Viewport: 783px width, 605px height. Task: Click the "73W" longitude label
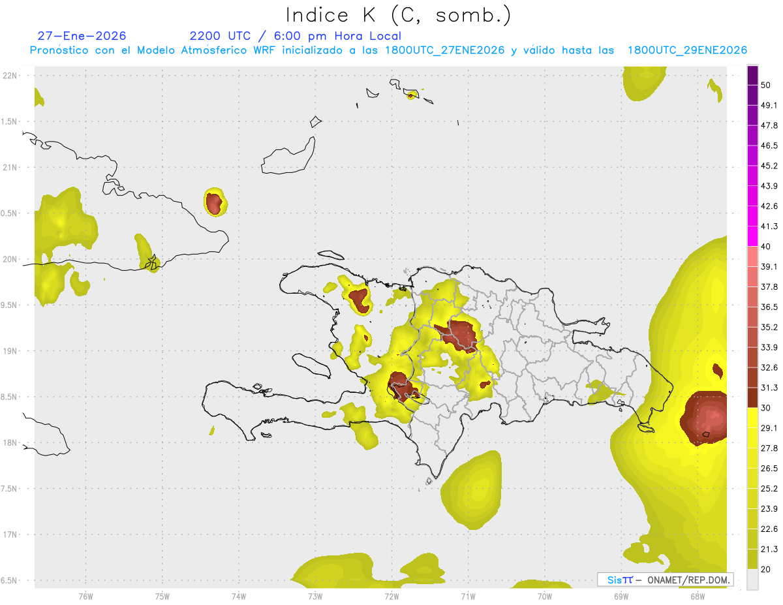click(x=315, y=596)
